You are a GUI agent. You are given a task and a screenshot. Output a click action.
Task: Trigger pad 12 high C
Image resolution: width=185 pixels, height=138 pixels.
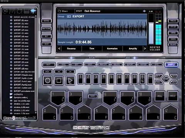pos(170,113)
